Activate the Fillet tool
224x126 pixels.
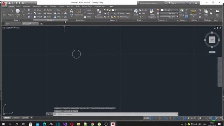pyautogui.click(x=57, y=13)
